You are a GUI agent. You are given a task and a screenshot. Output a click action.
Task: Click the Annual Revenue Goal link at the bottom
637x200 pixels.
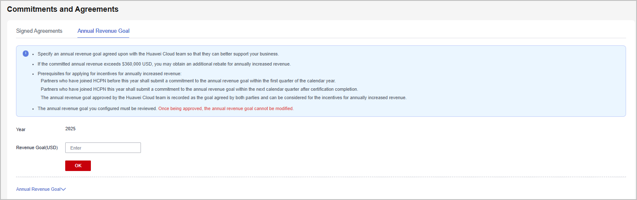click(38, 189)
